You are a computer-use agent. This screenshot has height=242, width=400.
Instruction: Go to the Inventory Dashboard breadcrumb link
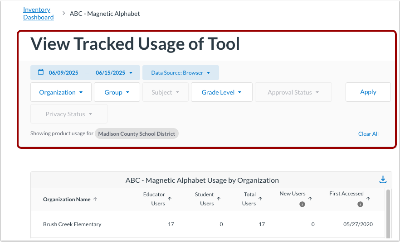(38, 13)
